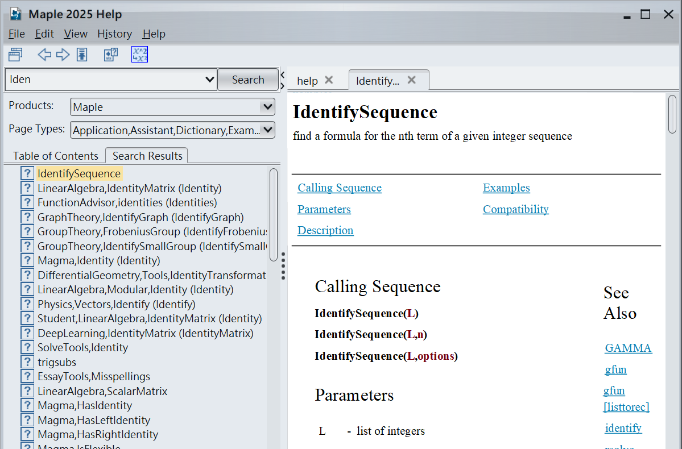The image size is (682, 449).
Task: Open the GAMMA See Also link
Action: tap(628, 348)
